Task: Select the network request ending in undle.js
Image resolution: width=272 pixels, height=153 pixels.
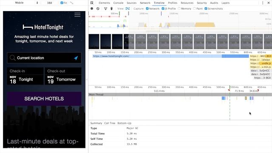Action: (x=261, y=63)
